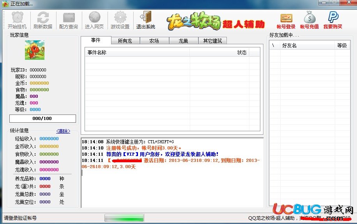Switch to the 事件 tab
The height and width of the screenshot is (224, 357).
click(x=95, y=40)
